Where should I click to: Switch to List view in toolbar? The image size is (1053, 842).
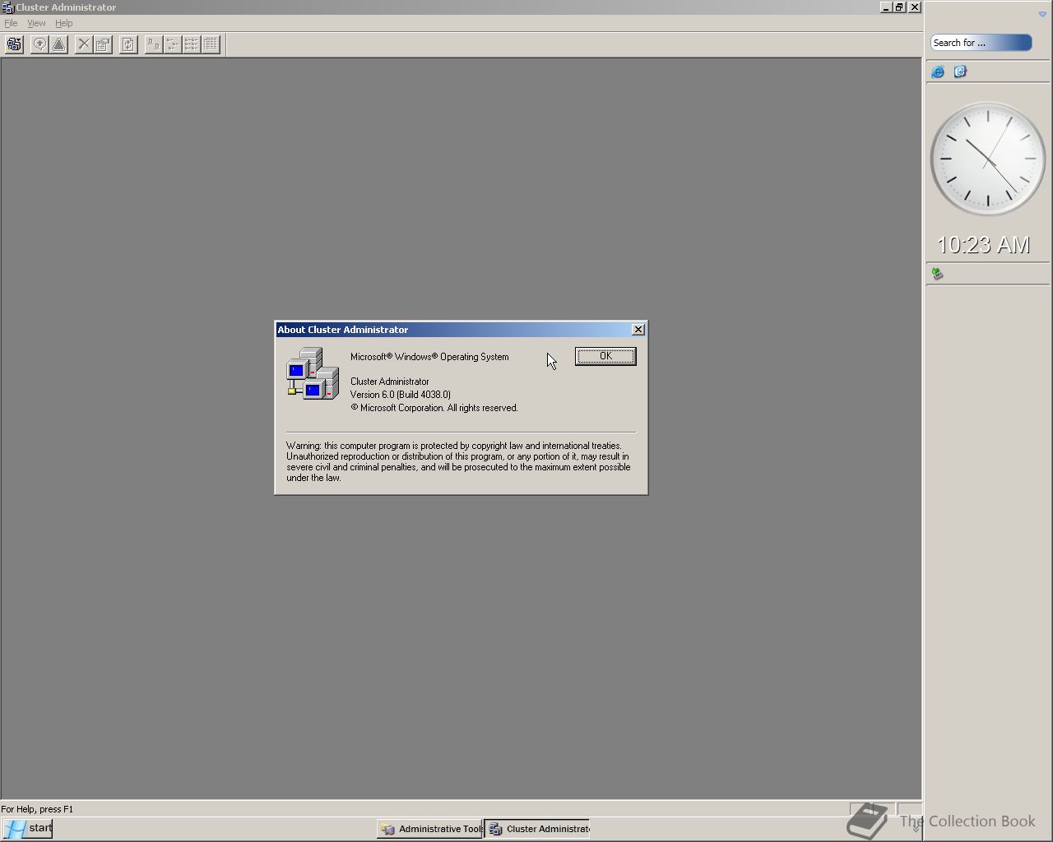point(192,44)
